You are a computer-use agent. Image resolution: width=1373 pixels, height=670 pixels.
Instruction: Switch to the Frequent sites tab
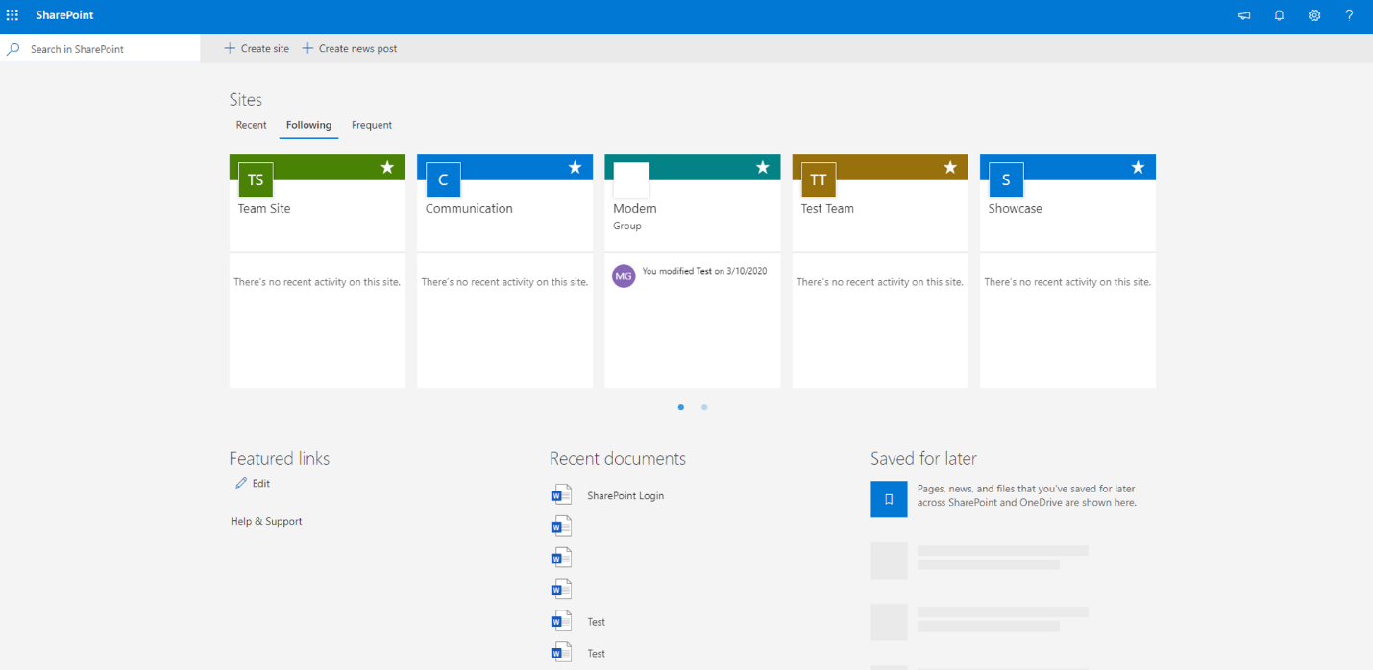[x=372, y=125]
